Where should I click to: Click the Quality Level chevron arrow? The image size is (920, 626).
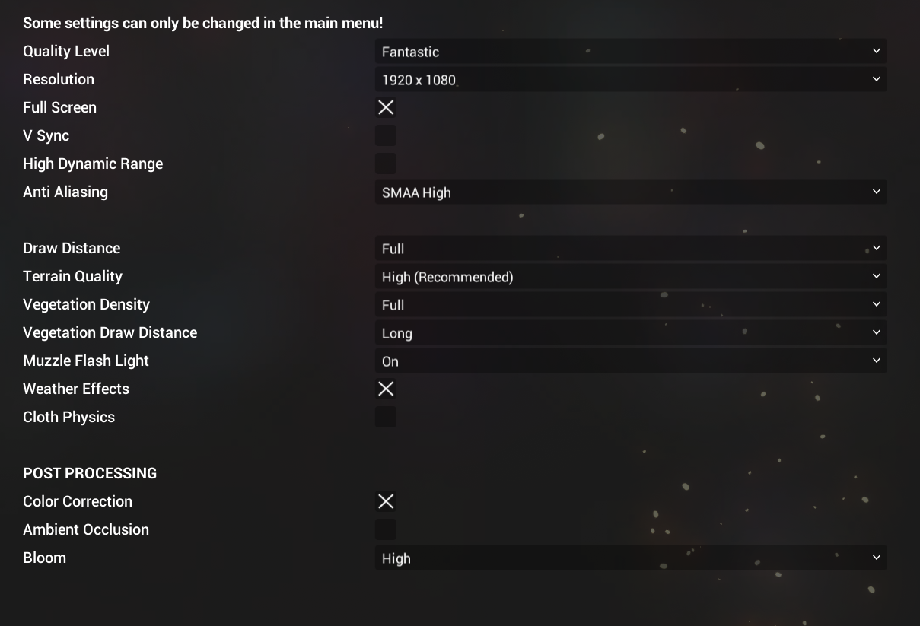point(876,51)
